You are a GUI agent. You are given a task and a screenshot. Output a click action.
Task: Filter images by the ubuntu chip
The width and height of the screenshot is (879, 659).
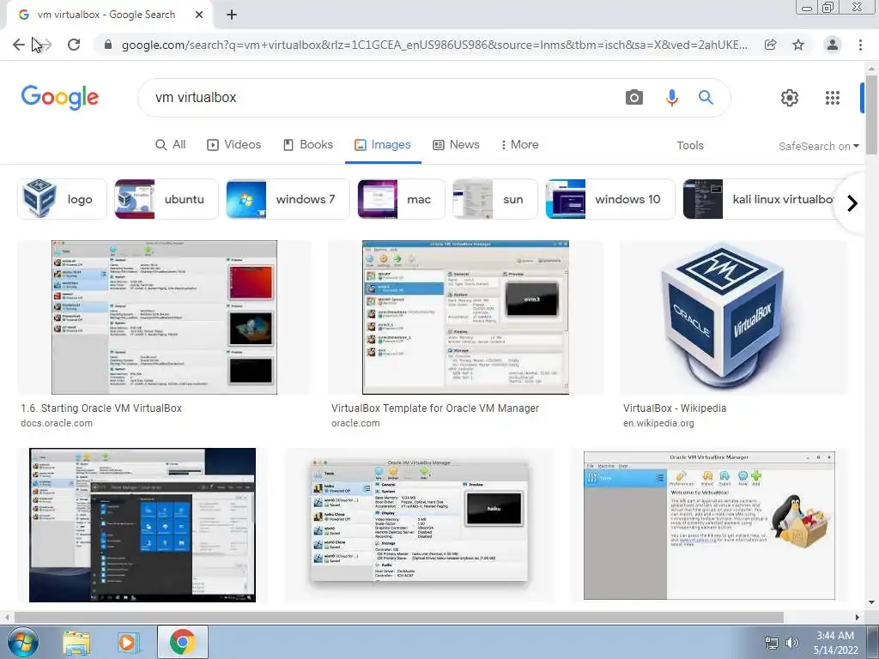pyautogui.click(x=166, y=199)
